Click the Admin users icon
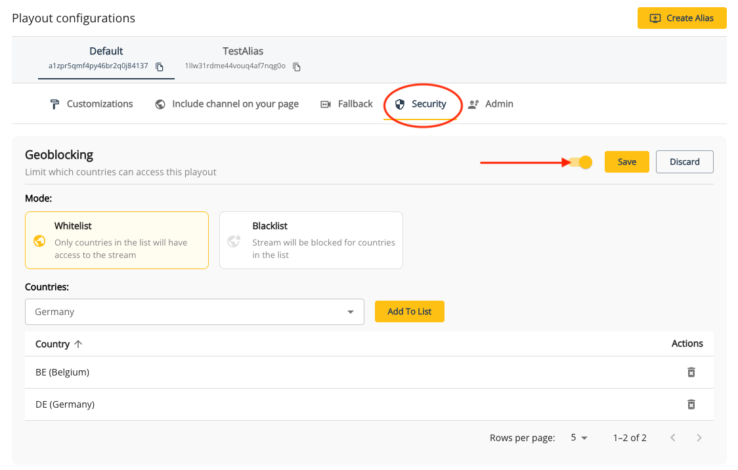The height and width of the screenshot is (470, 738). (473, 104)
